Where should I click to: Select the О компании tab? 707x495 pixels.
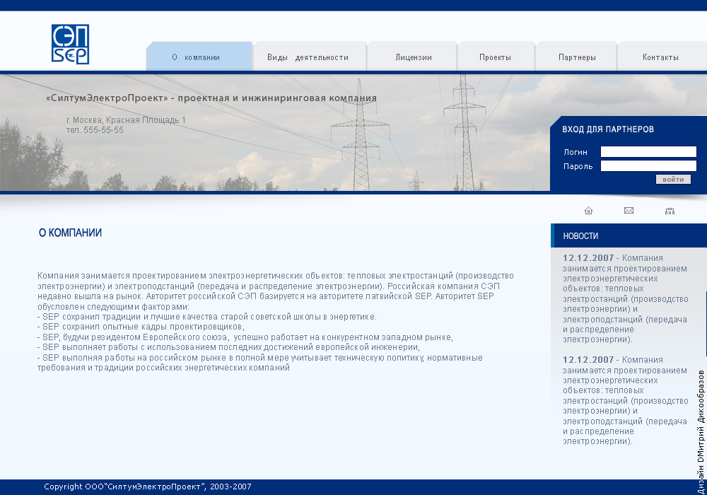pos(199,57)
